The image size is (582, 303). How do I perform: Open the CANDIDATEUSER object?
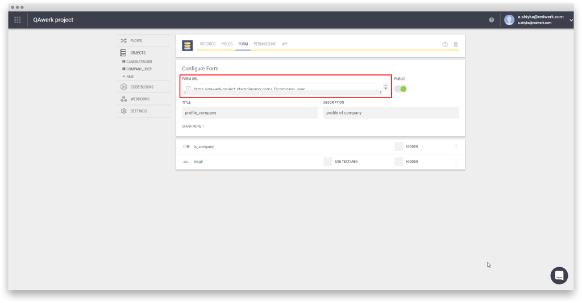(139, 62)
